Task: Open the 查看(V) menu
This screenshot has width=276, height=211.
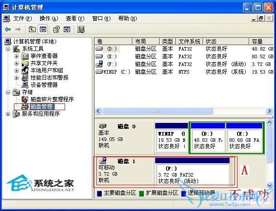Action: click(x=75, y=19)
